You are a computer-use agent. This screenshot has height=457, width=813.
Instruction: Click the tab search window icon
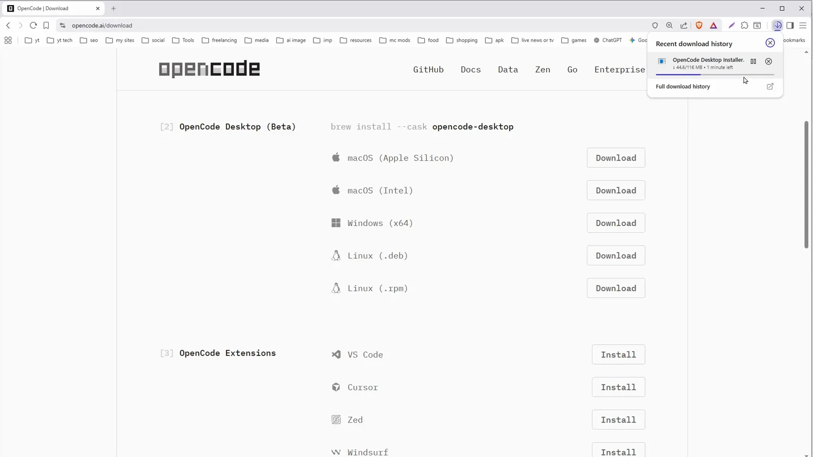[757, 25]
